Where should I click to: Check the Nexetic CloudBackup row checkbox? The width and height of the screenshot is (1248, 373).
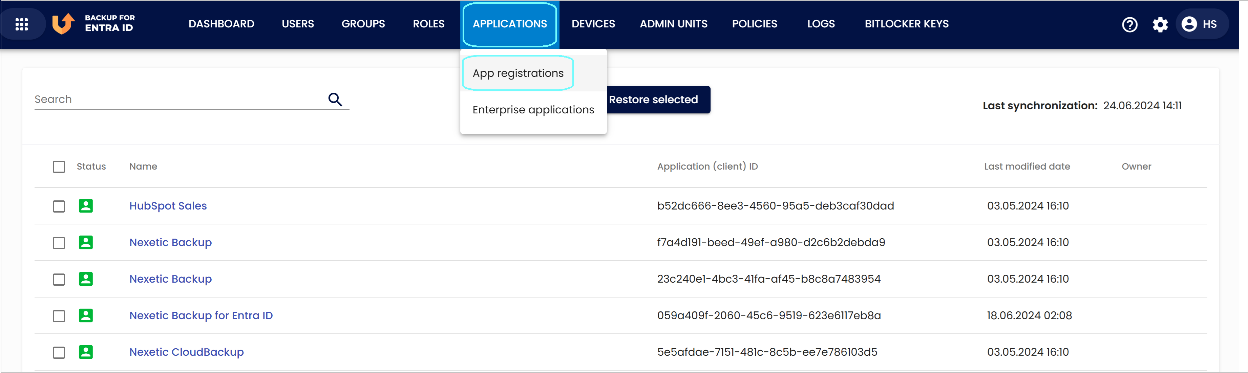[x=59, y=352]
